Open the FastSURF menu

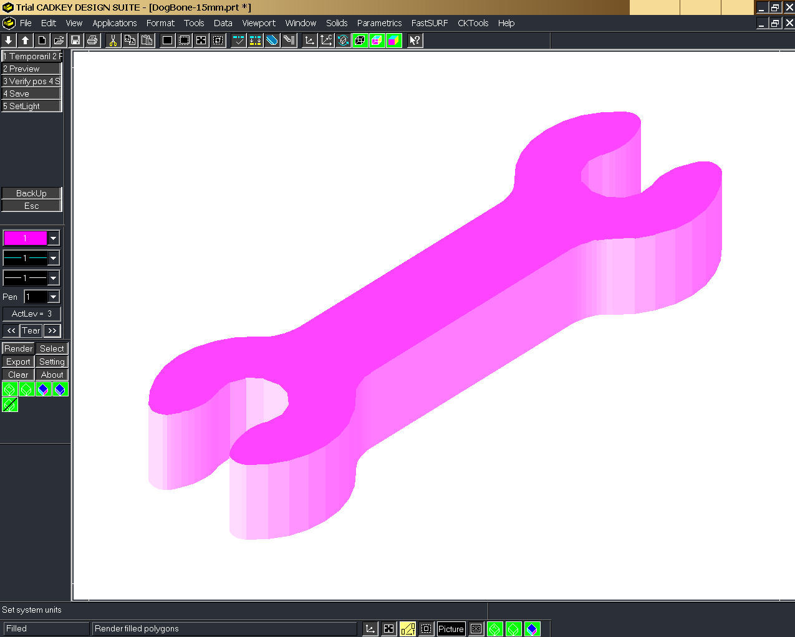tap(429, 23)
